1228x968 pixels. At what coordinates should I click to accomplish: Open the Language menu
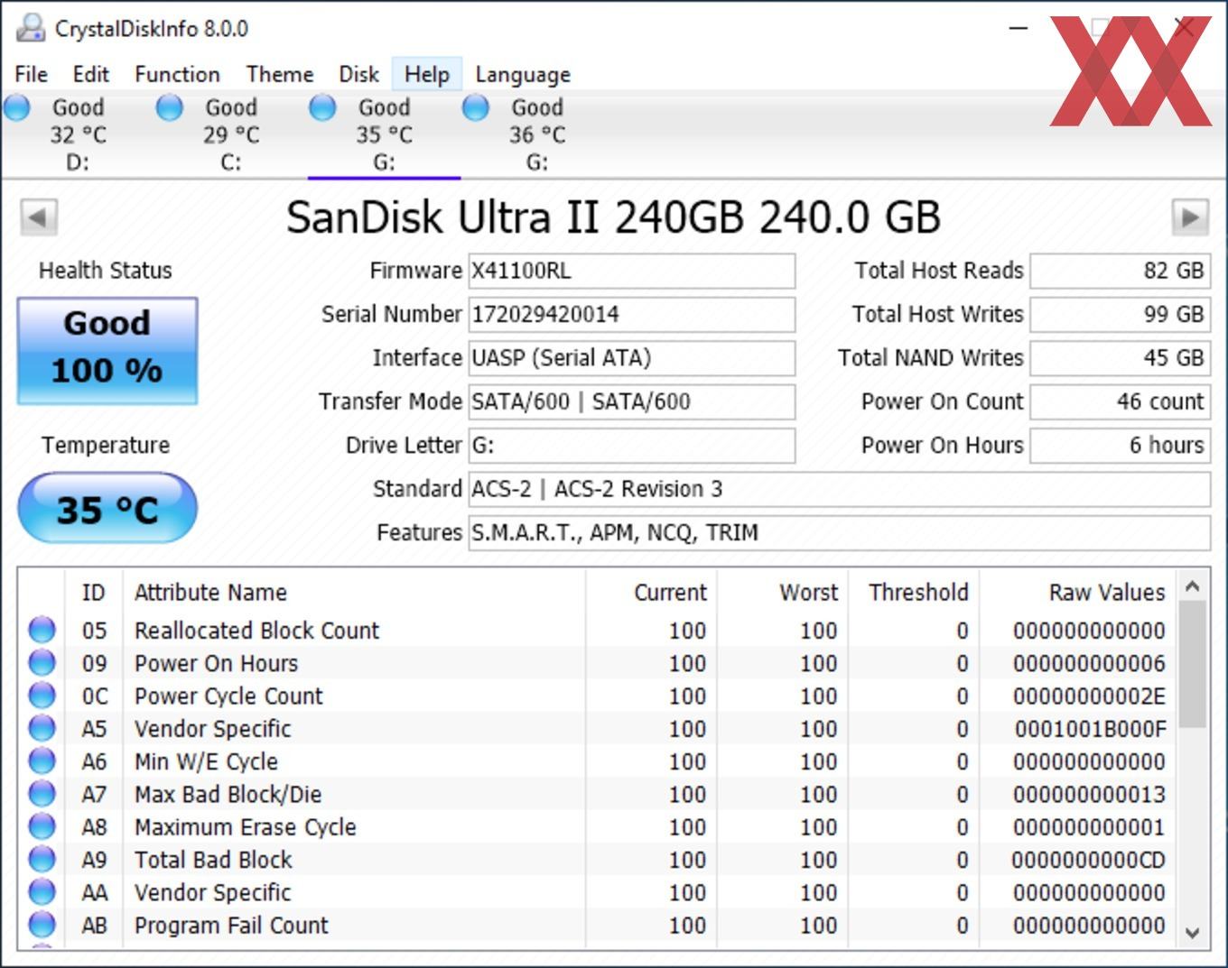coord(523,74)
